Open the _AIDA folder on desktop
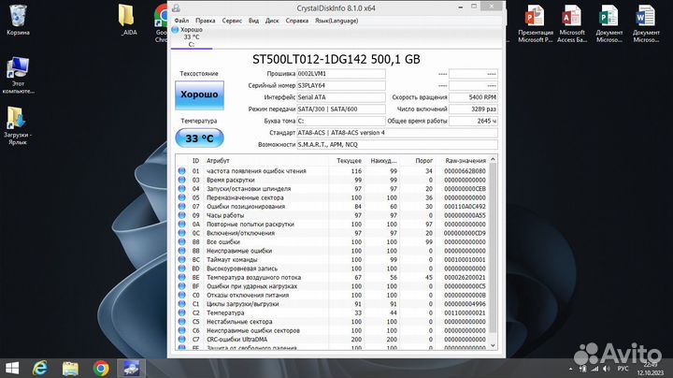The image size is (673, 378). click(128, 20)
